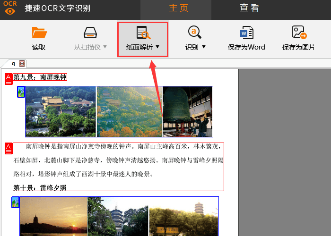Screen dimensions: 331x236
Task: Click the 识别 recognize magnifier icon
Action: pyautogui.click(x=194, y=32)
